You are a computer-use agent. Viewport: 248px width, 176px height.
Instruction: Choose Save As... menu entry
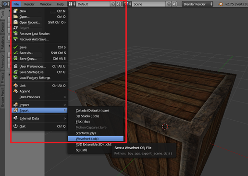coord(39,53)
